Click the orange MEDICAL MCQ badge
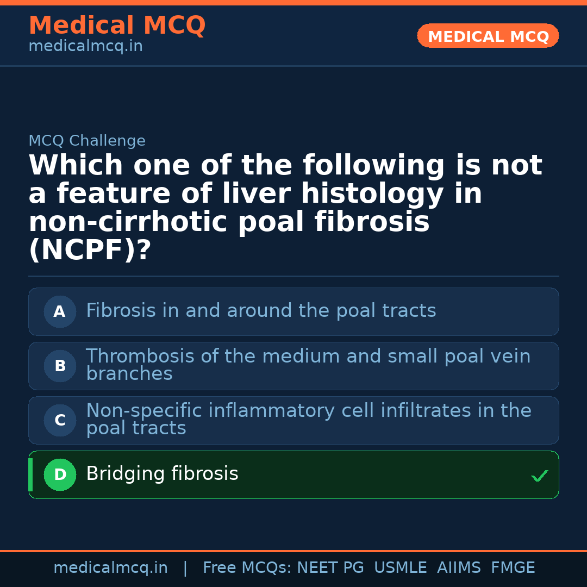 click(x=488, y=36)
